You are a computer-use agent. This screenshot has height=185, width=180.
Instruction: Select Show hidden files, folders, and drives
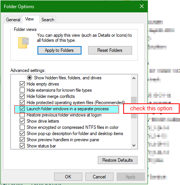point(29,78)
